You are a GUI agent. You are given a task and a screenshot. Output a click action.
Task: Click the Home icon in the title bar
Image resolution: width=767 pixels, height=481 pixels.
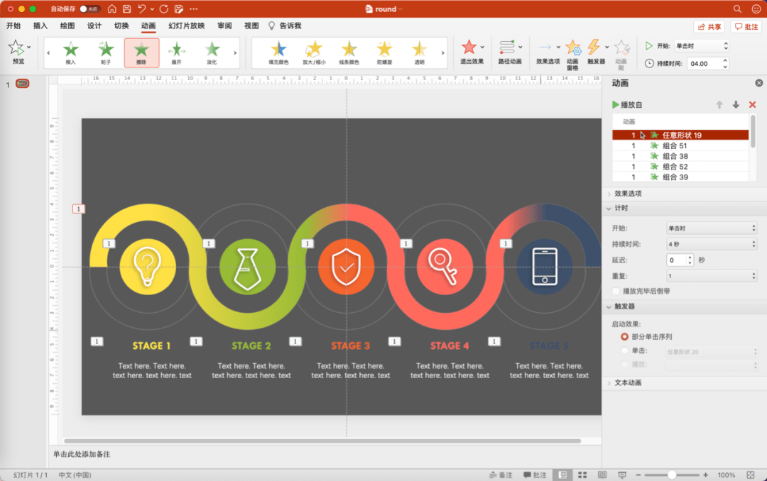(x=112, y=9)
